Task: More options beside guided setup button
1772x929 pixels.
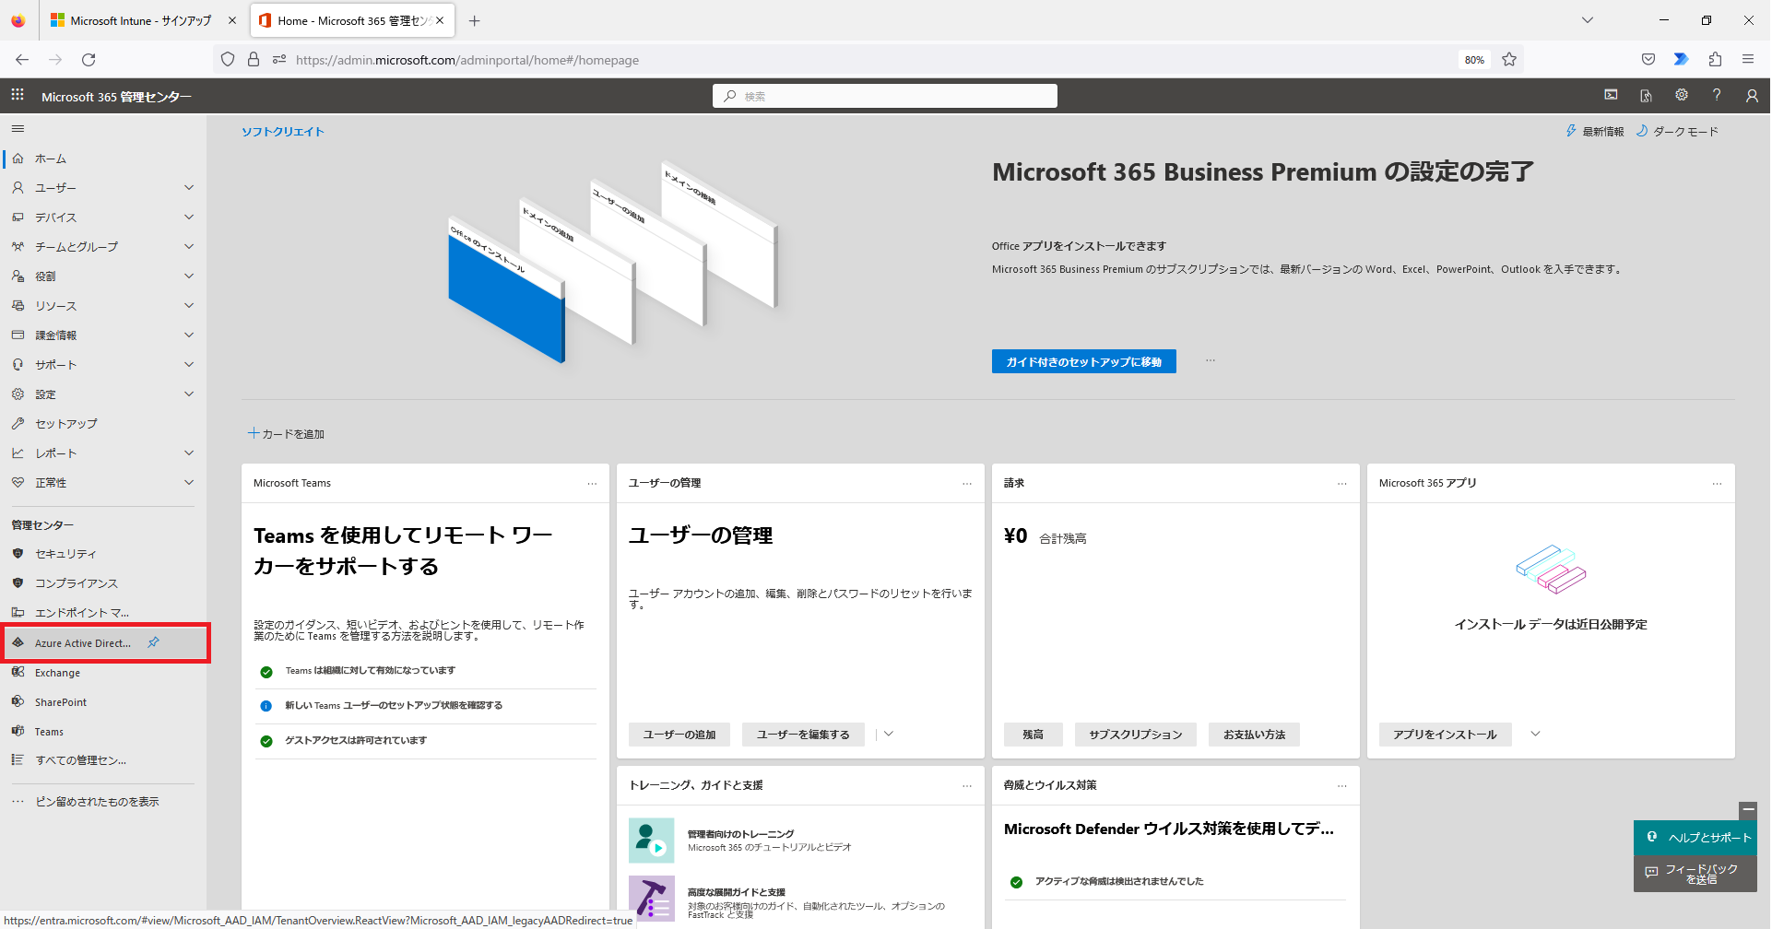Action: coord(1211,361)
